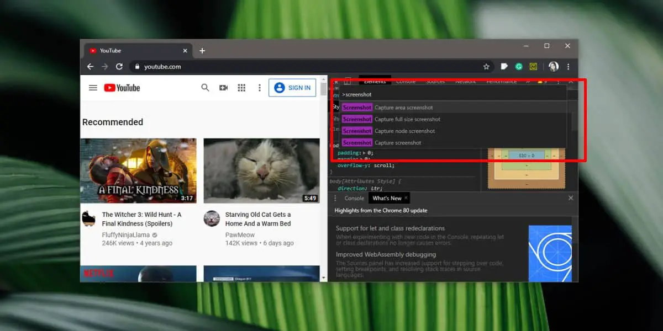Click the '>screenshot' command menu input
Viewport: 663px width, 331px height.
click(x=452, y=94)
